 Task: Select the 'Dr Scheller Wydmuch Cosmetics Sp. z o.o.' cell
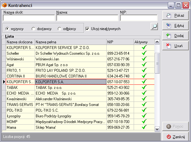[x=71, y=53]
